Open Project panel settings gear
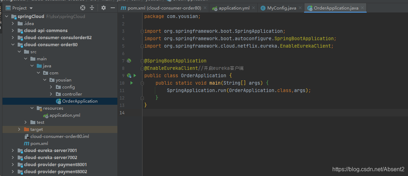The width and height of the screenshot is (408, 176). [104, 8]
